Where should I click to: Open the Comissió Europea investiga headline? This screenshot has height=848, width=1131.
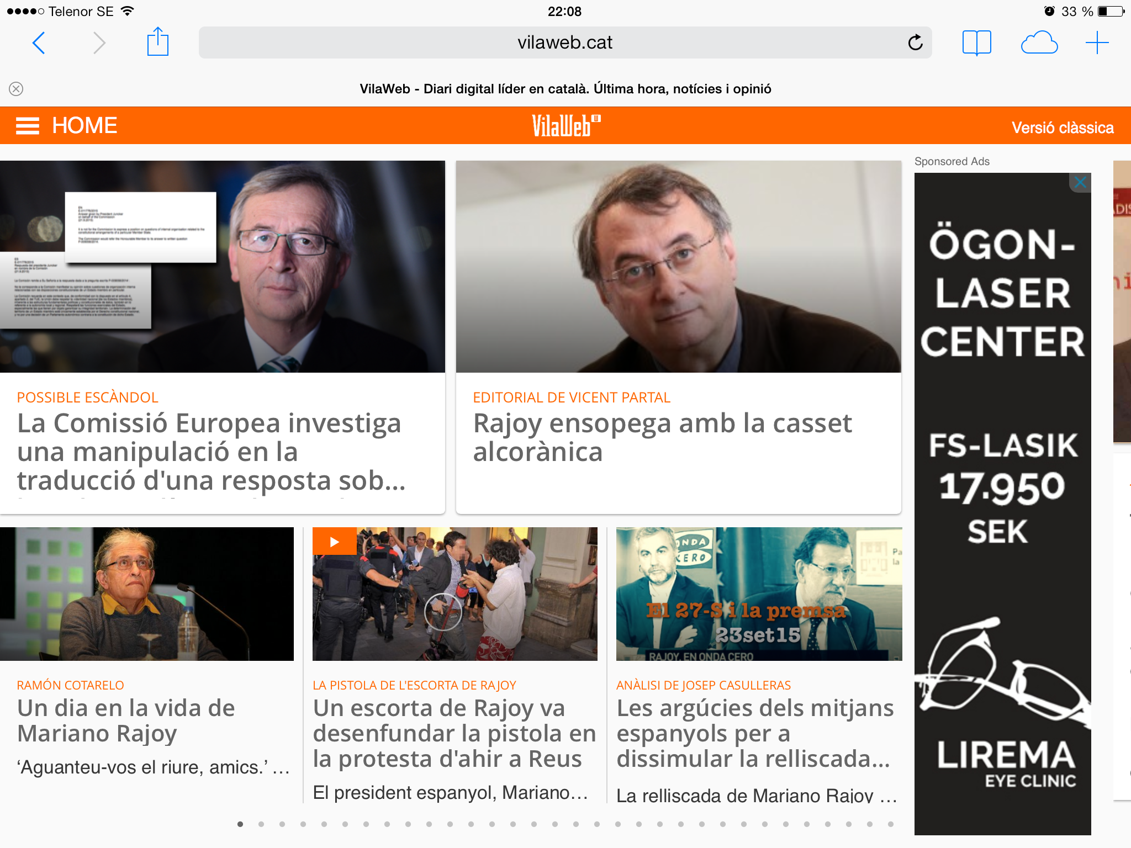tap(212, 452)
